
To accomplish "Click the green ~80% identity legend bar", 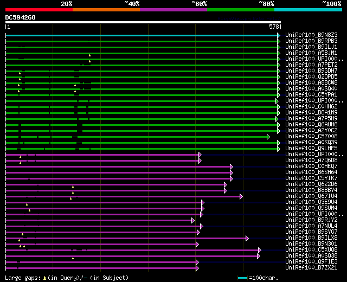I will coord(241,10).
